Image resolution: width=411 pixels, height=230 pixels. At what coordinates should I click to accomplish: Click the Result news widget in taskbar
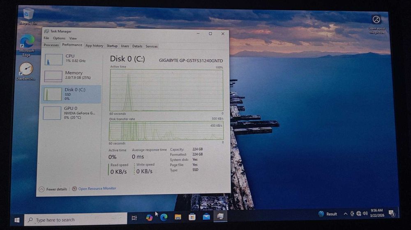click(x=328, y=214)
